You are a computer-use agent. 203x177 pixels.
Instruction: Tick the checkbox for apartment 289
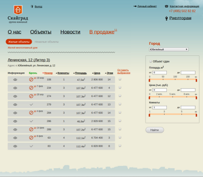tap(120, 129)
